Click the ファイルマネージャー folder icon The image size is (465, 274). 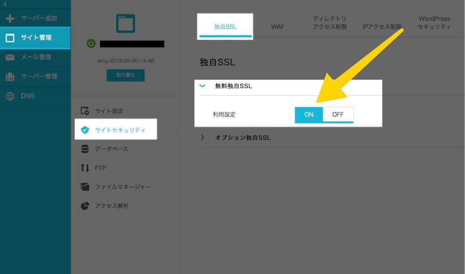coord(85,187)
